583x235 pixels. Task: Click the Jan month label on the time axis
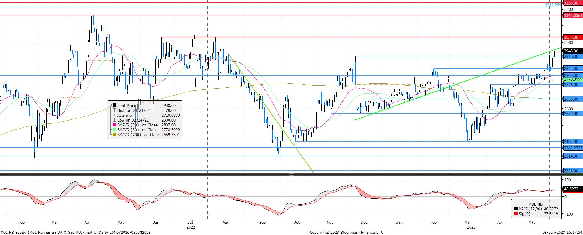[x=399, y=222]
